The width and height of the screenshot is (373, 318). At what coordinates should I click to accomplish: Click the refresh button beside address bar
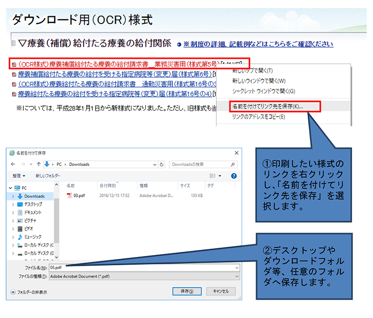[161, 164]
